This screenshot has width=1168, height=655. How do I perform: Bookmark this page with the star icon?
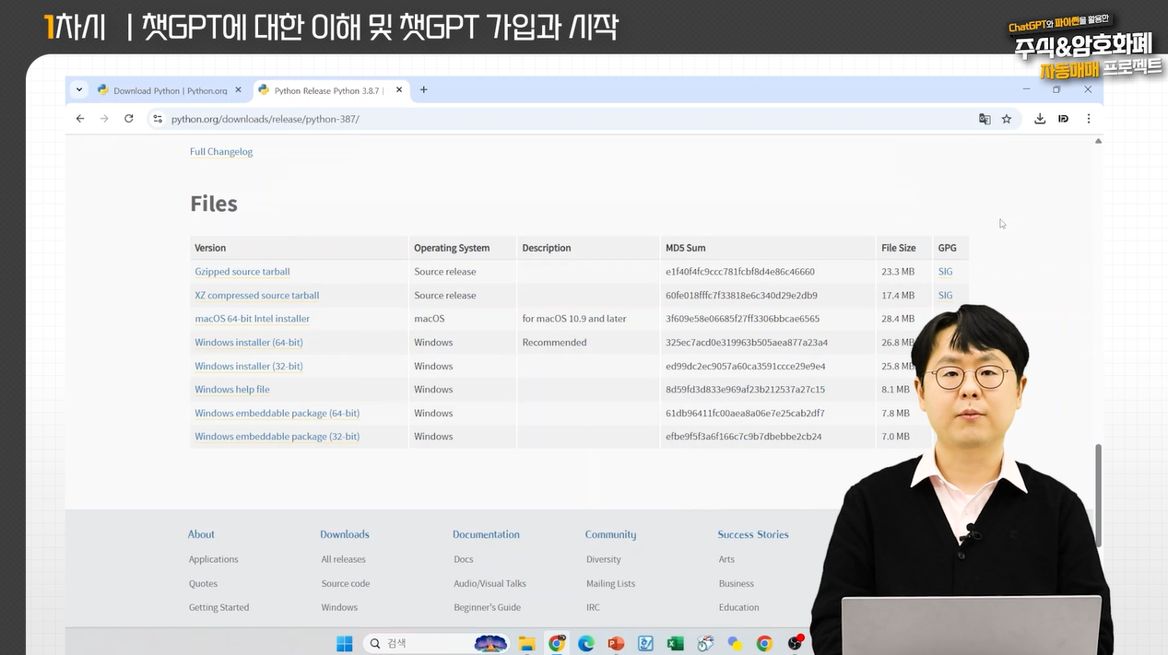point(1007,119)
